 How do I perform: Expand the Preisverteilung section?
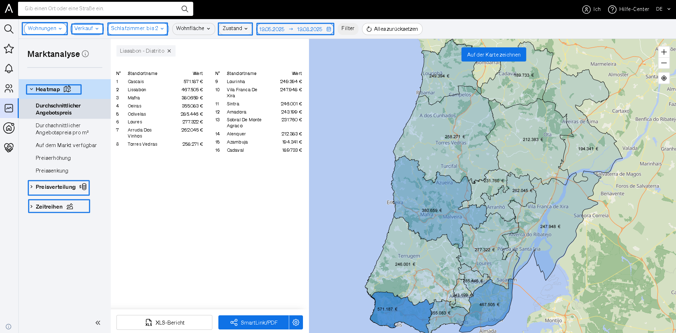58,187
